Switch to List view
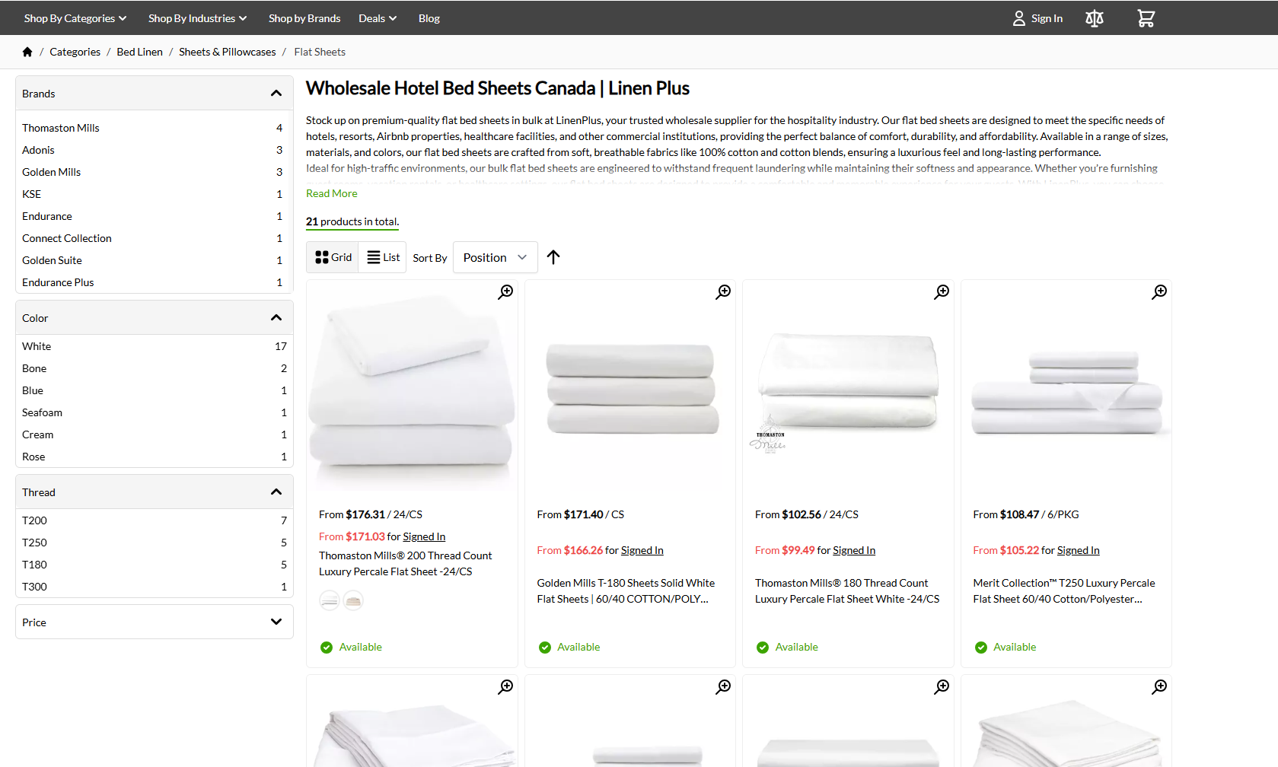 point(383,257)
